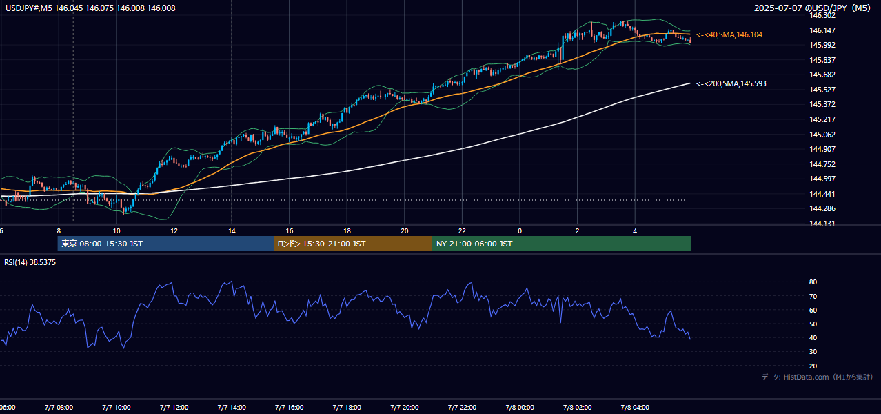Click price axis value 144.131
Image resolution: width=881 pixels, height=414 pixels.
click(x=822, y=224)
